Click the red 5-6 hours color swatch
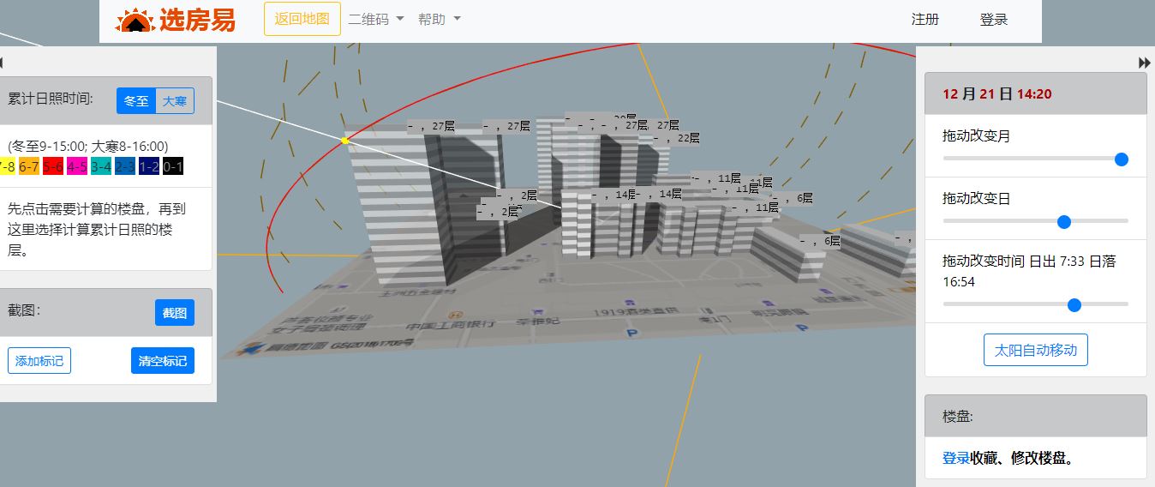Screen dimensions: 1155x487 coord(52,166)
